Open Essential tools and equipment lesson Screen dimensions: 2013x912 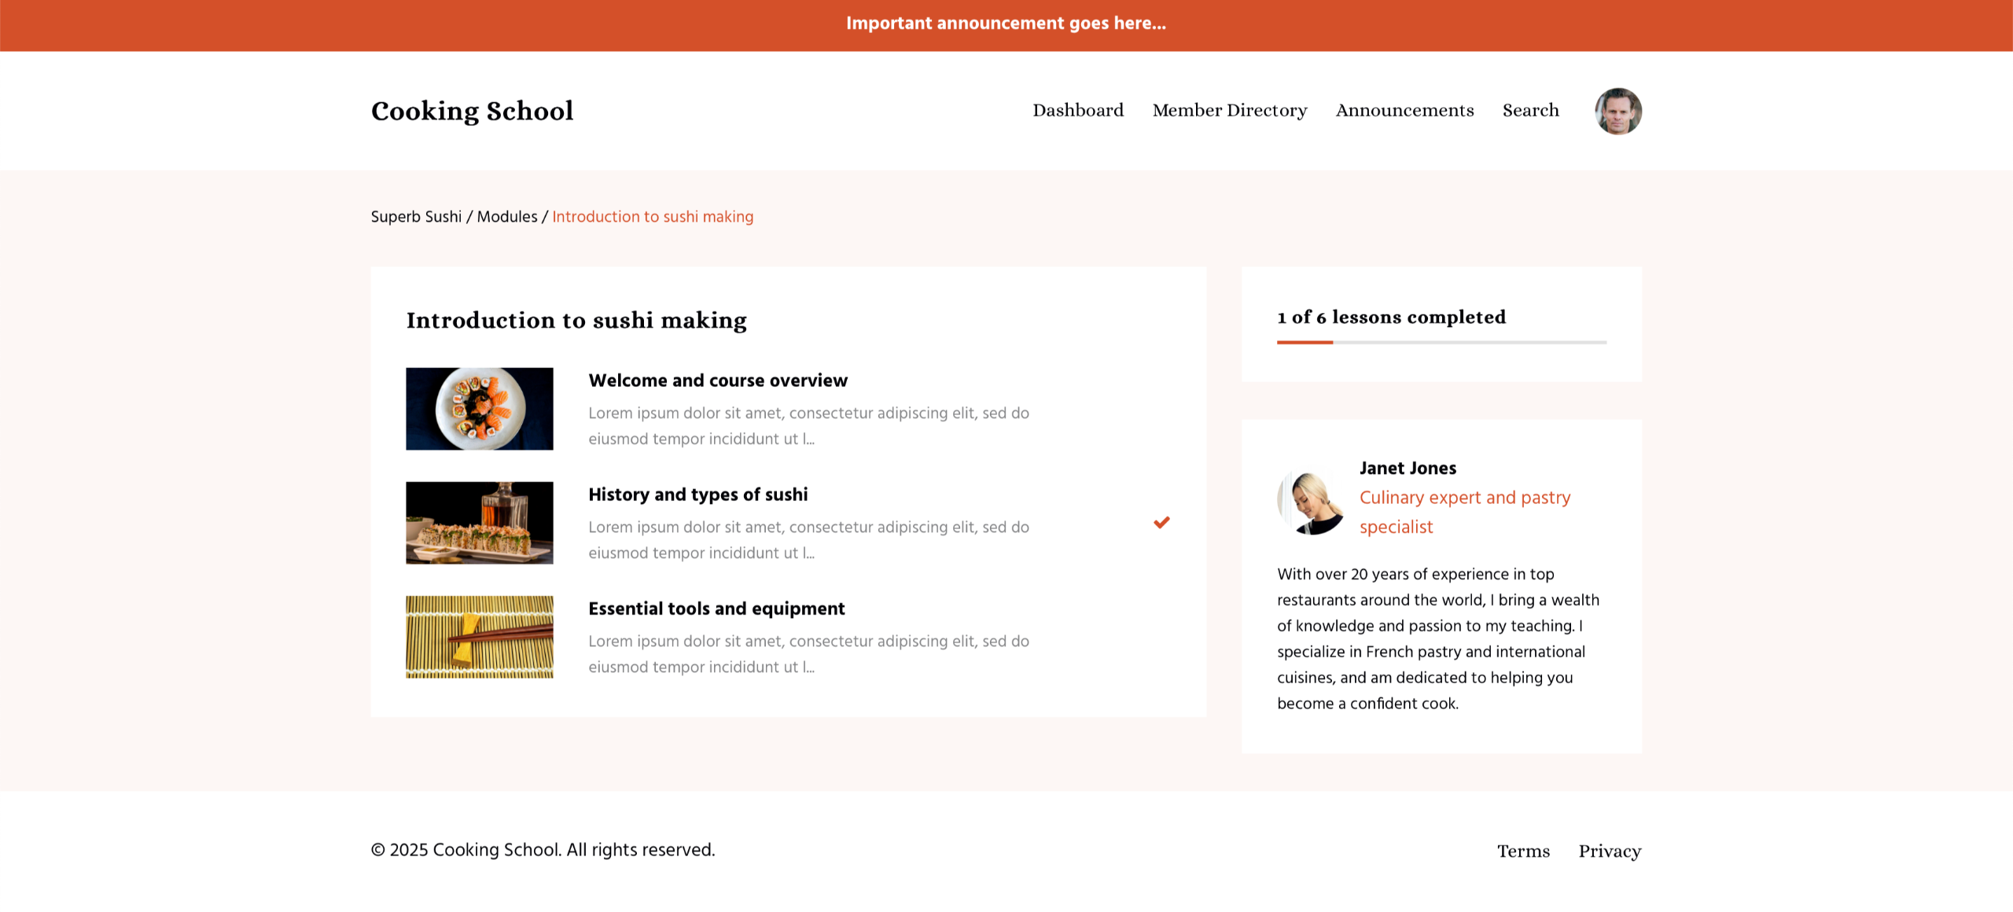pos(716,609)
